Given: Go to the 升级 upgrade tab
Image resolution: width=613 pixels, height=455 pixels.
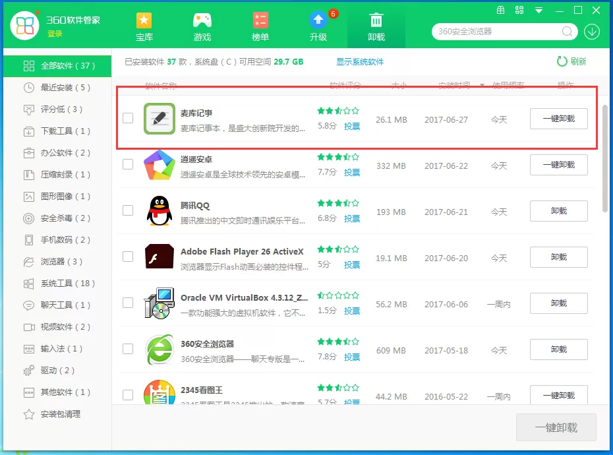Looking at the screenshot, I should coord(318,26).
